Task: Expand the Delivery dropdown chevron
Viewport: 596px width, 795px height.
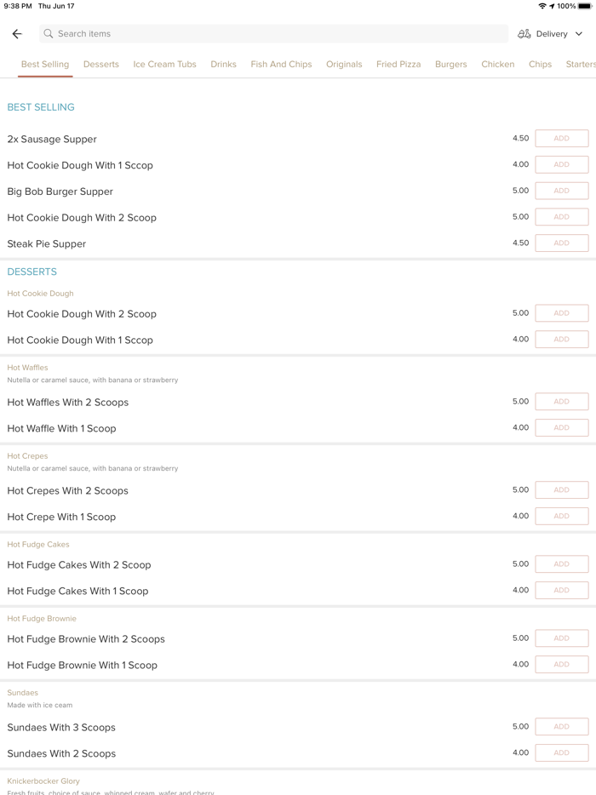Action: click(x=579, y=34)
